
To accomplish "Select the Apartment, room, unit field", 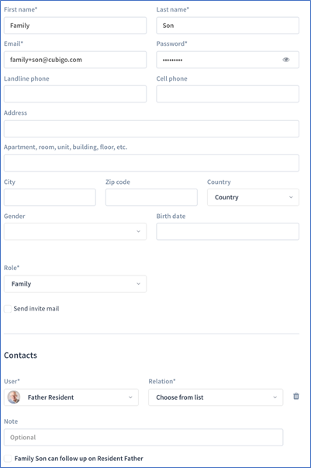I will pyautogui.click(x=151, y=163).
